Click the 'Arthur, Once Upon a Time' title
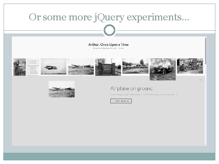This screenshot has height=164, width=219. [108, 45]
